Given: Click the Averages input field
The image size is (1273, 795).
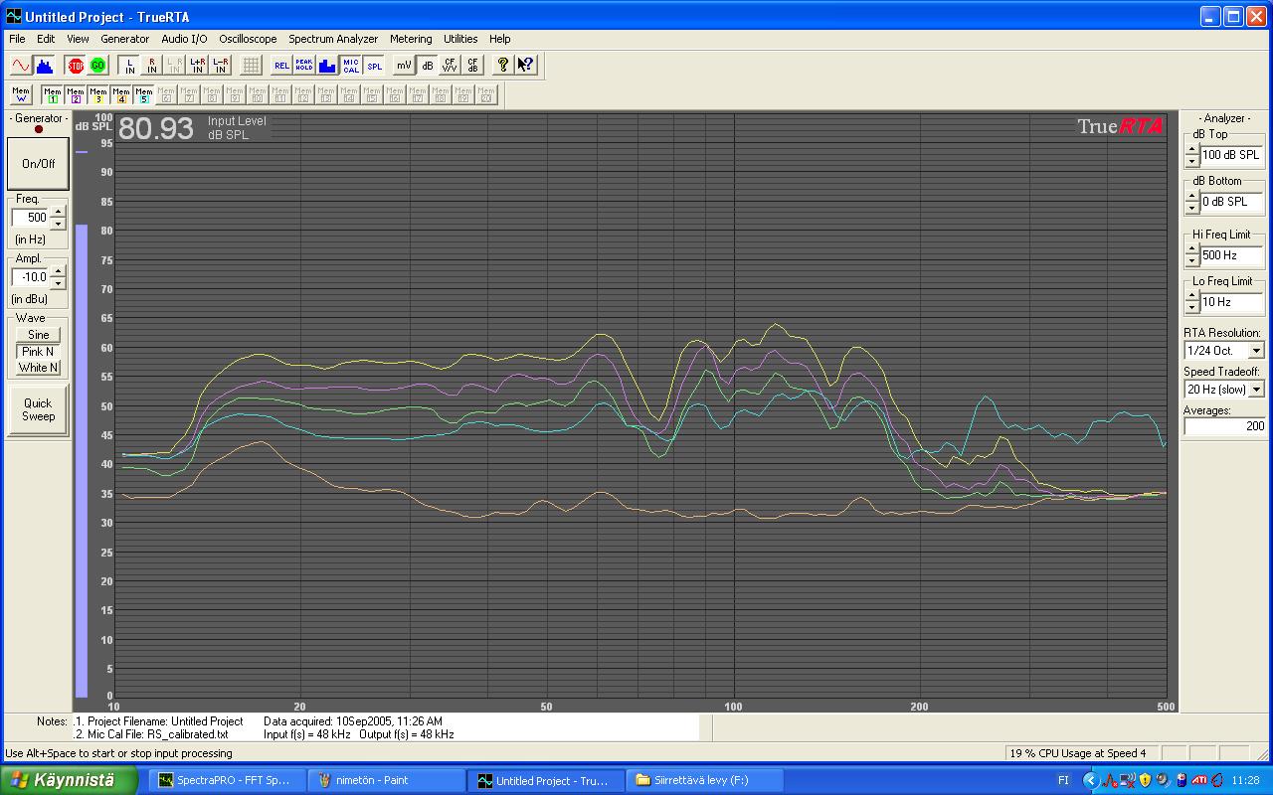Looking at the screenshot, I should (1223, 426).
